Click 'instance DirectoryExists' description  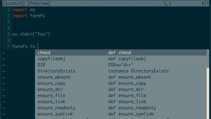pyautogui.click(x=138, y=71)
